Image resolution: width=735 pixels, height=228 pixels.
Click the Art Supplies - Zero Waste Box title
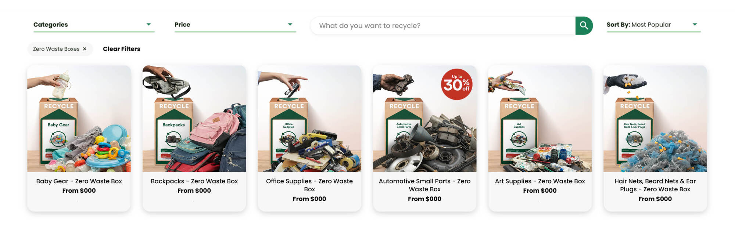click(x=540, y=181)
